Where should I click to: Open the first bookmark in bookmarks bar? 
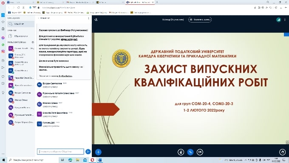pyautogui.click(x=15, y=12)
